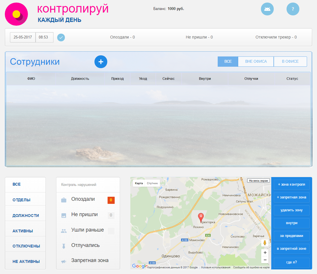Zoom out on the map
Image resolution: width=317 pixels, height=274 pixels.
tap(265, 260)
